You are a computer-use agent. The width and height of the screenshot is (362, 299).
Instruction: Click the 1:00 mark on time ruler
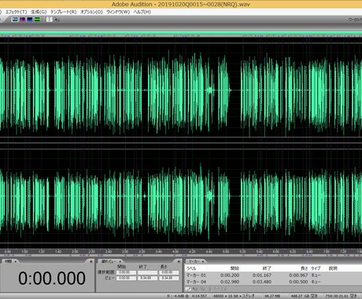[24, 252]
